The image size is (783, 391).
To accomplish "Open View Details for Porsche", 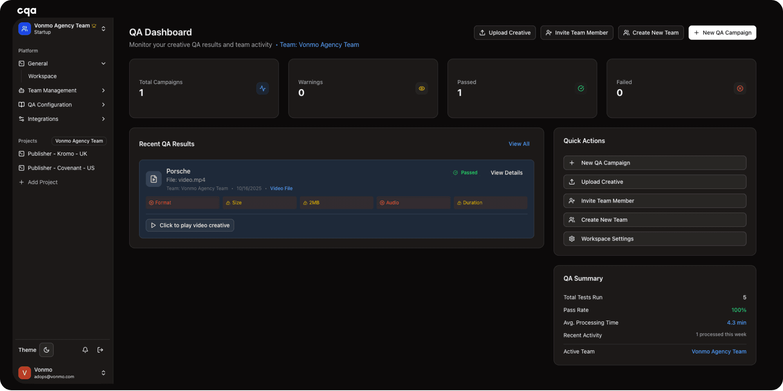I will [507, 173].
